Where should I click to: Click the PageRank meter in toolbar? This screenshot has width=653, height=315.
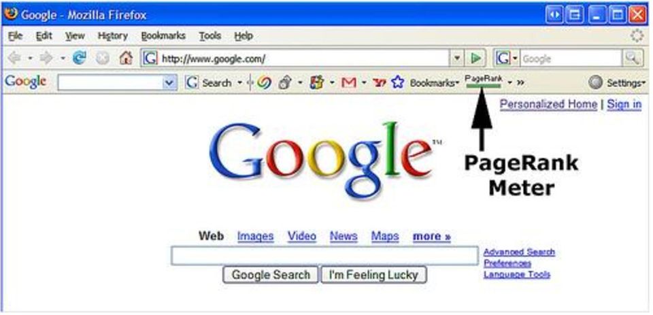click(484, 82)
